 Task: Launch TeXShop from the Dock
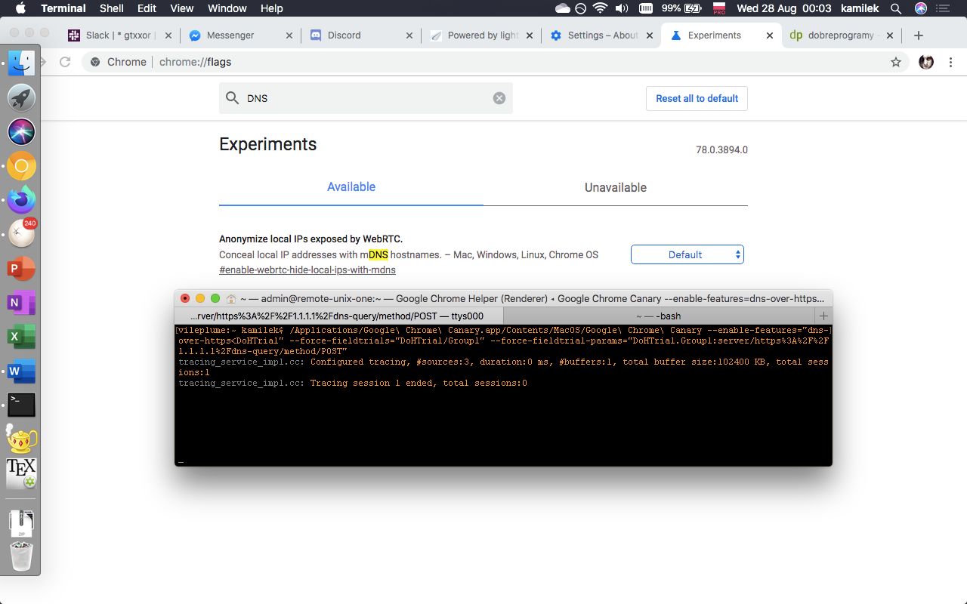tap(20, 474)
